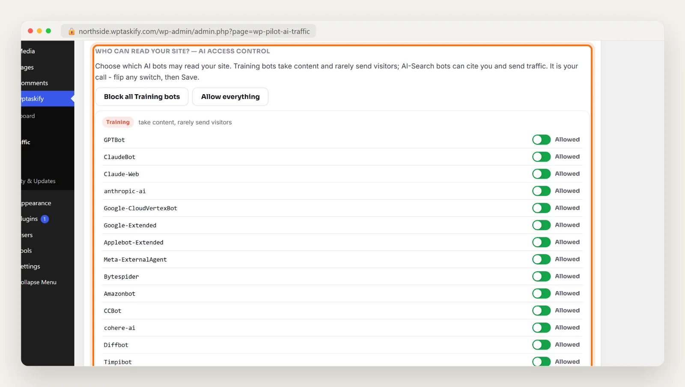The image size is (685, 387).
Task: Open the Appearance sidebar menu
Action: (36, 203)
